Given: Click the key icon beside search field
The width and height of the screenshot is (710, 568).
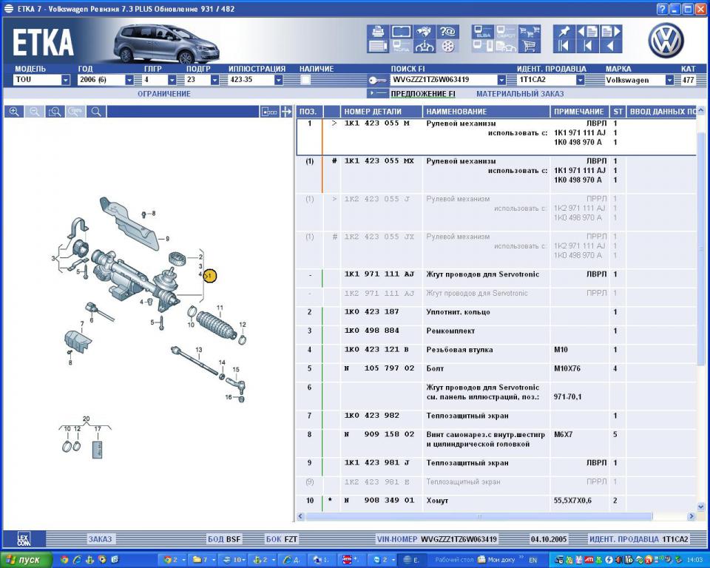Looking at the screenshot, I should point(376,81).
